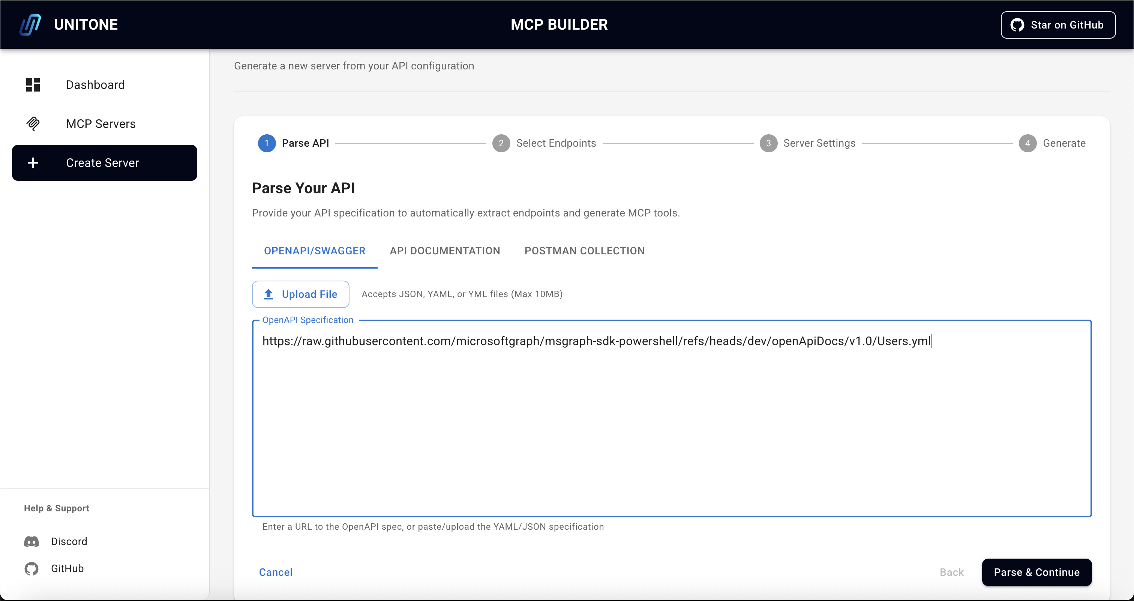Click the 'Enter a URL to the OpenAPI spec' hint
This screenshot has height=601, width=1134.
(433, 527)
